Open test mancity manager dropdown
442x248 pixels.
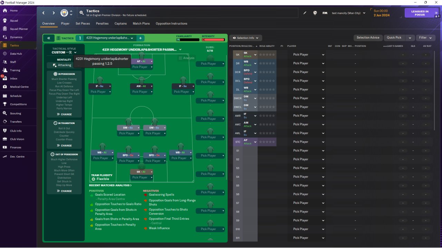click(x=348, y=13)
